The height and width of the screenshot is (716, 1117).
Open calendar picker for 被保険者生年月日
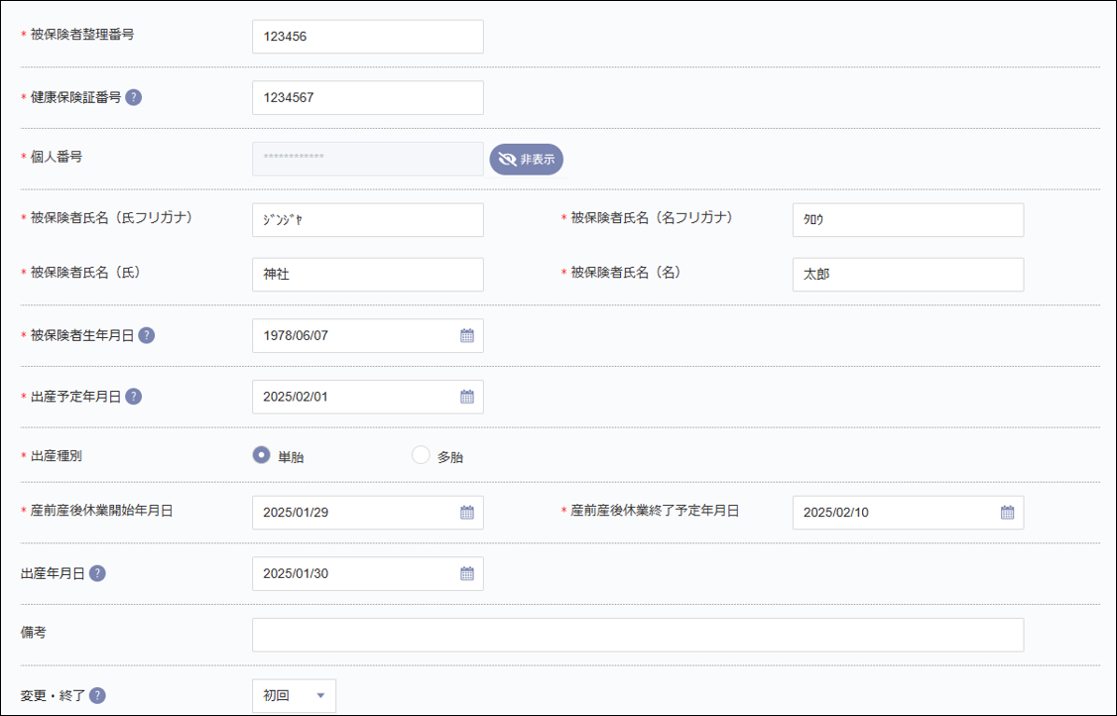point(466,335)
